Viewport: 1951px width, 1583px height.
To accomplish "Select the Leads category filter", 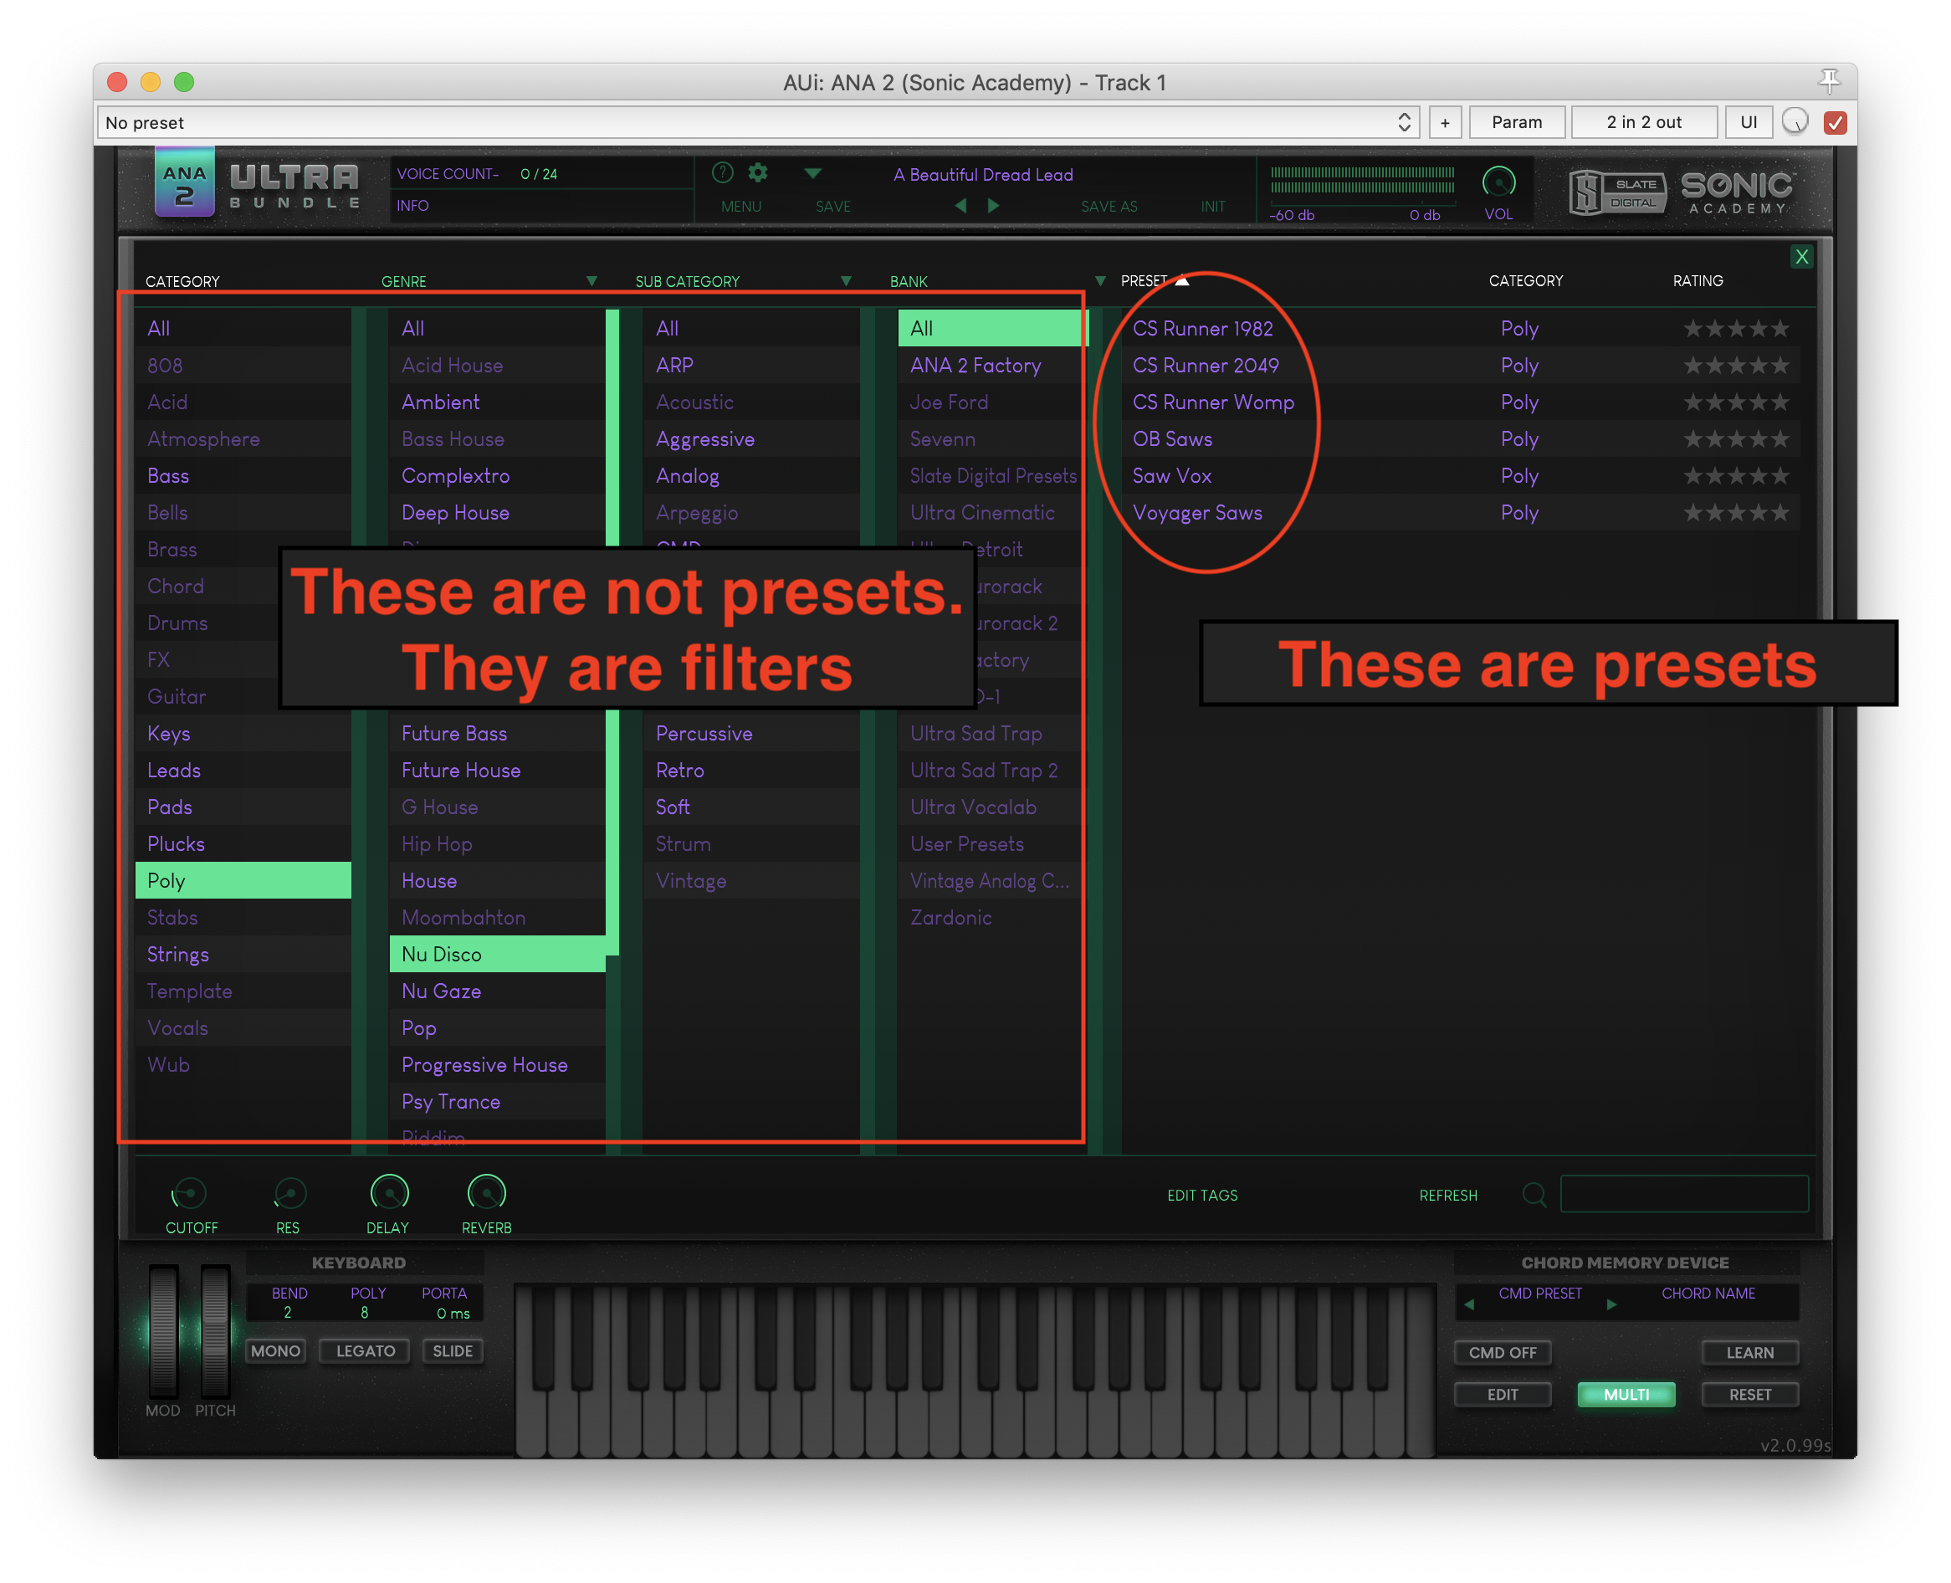I will pyautogui.click(x=243, y=771).
